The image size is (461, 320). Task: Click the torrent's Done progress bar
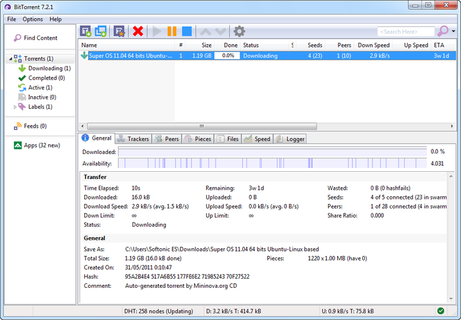tap(228, 56)
